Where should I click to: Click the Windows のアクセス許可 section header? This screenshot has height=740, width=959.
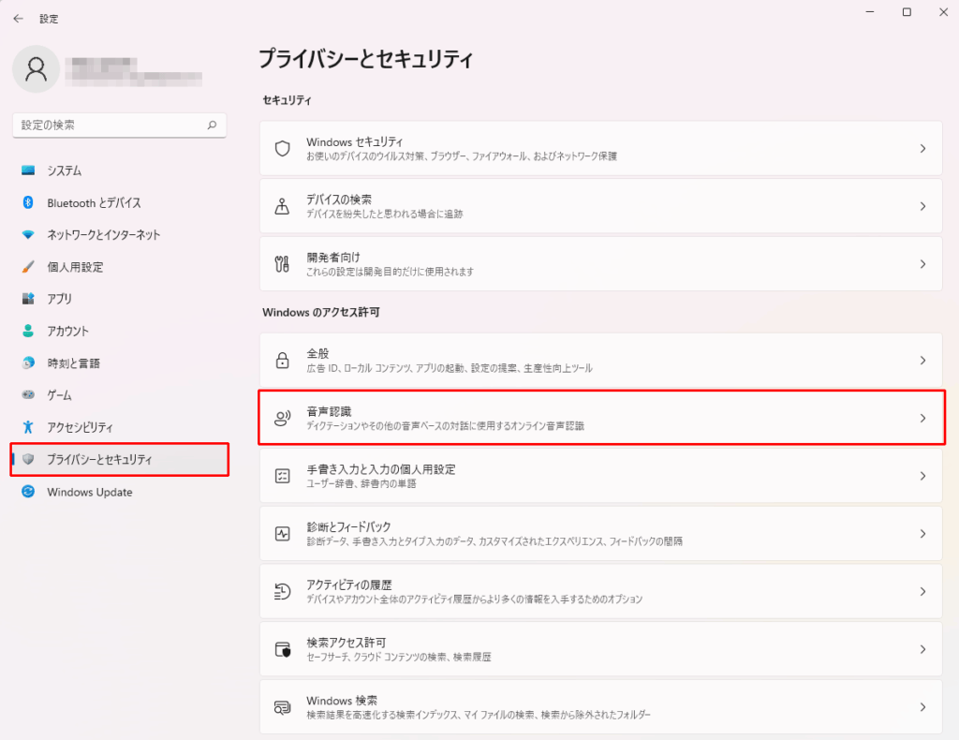(321, 313)
